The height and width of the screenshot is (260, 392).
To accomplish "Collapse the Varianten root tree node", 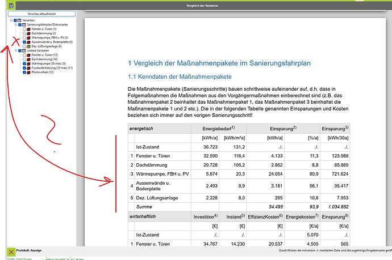I will click(11, 20).
